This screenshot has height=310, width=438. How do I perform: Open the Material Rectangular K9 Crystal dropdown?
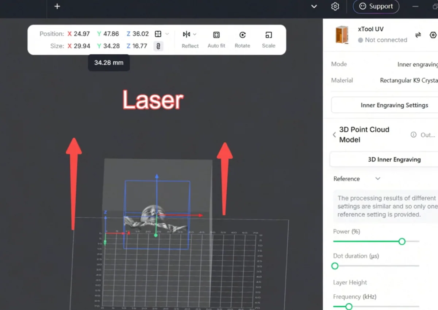tap(409, 80)
